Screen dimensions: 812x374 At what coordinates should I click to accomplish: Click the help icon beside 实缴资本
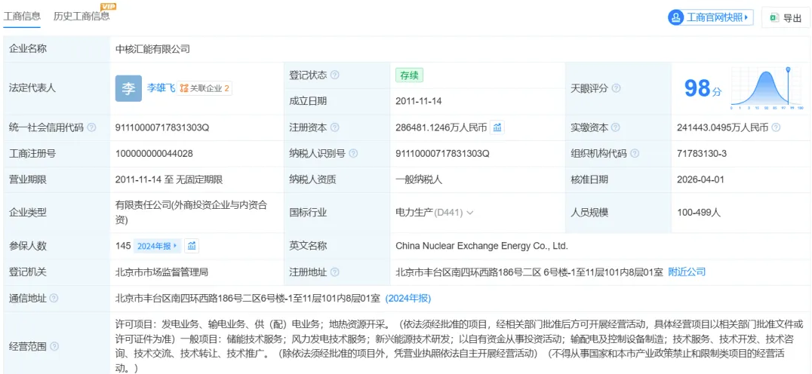point(616,127)
